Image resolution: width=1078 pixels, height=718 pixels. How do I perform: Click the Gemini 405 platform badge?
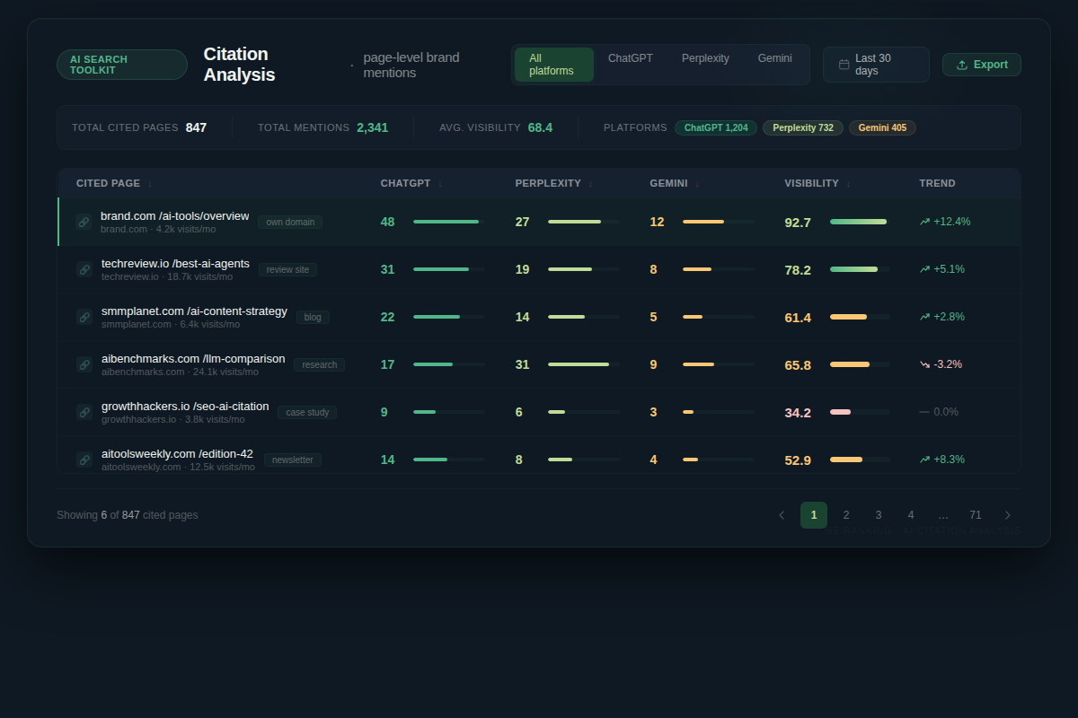pyautogui.click(x=882, y=127)
